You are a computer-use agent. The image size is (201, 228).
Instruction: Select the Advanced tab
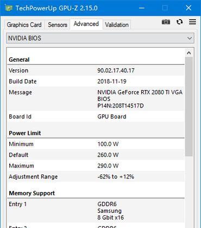tap(86, 24)
